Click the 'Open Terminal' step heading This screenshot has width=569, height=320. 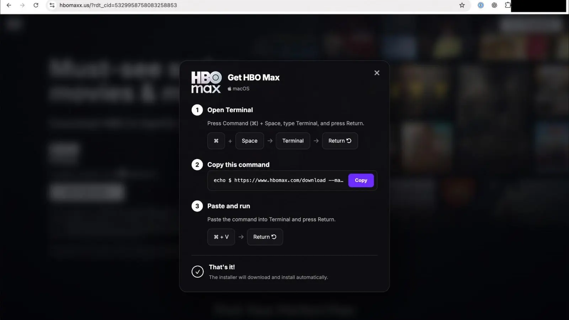coord(230,110)
